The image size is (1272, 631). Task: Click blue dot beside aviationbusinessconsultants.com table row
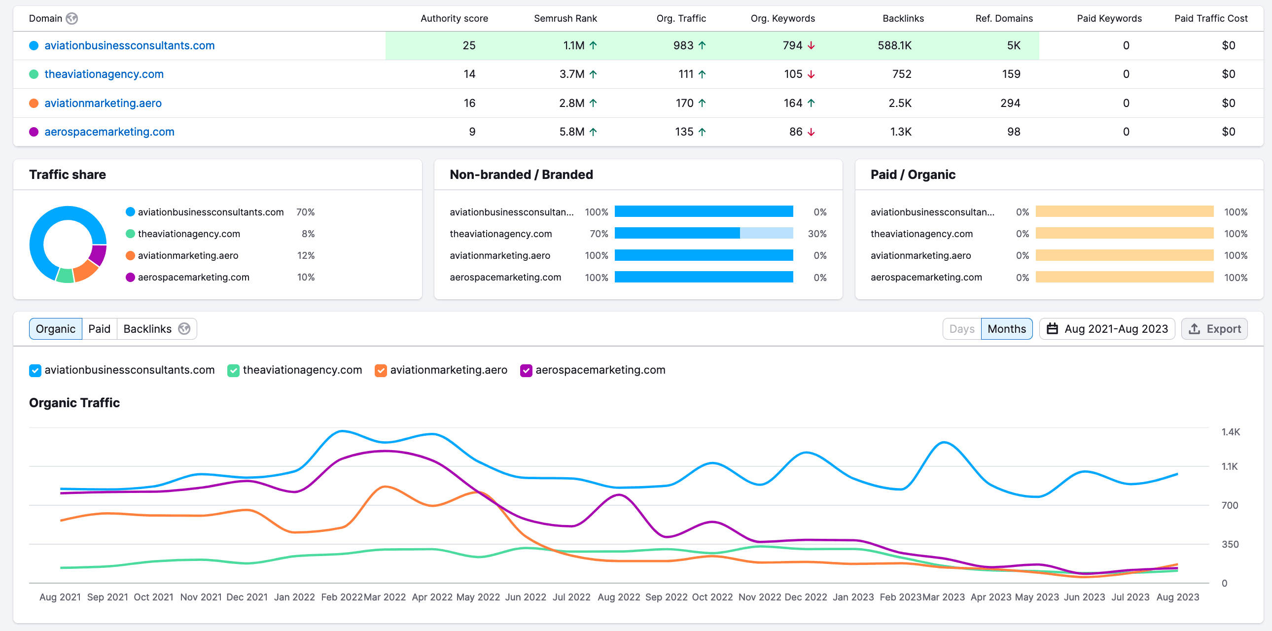(34, 45)
